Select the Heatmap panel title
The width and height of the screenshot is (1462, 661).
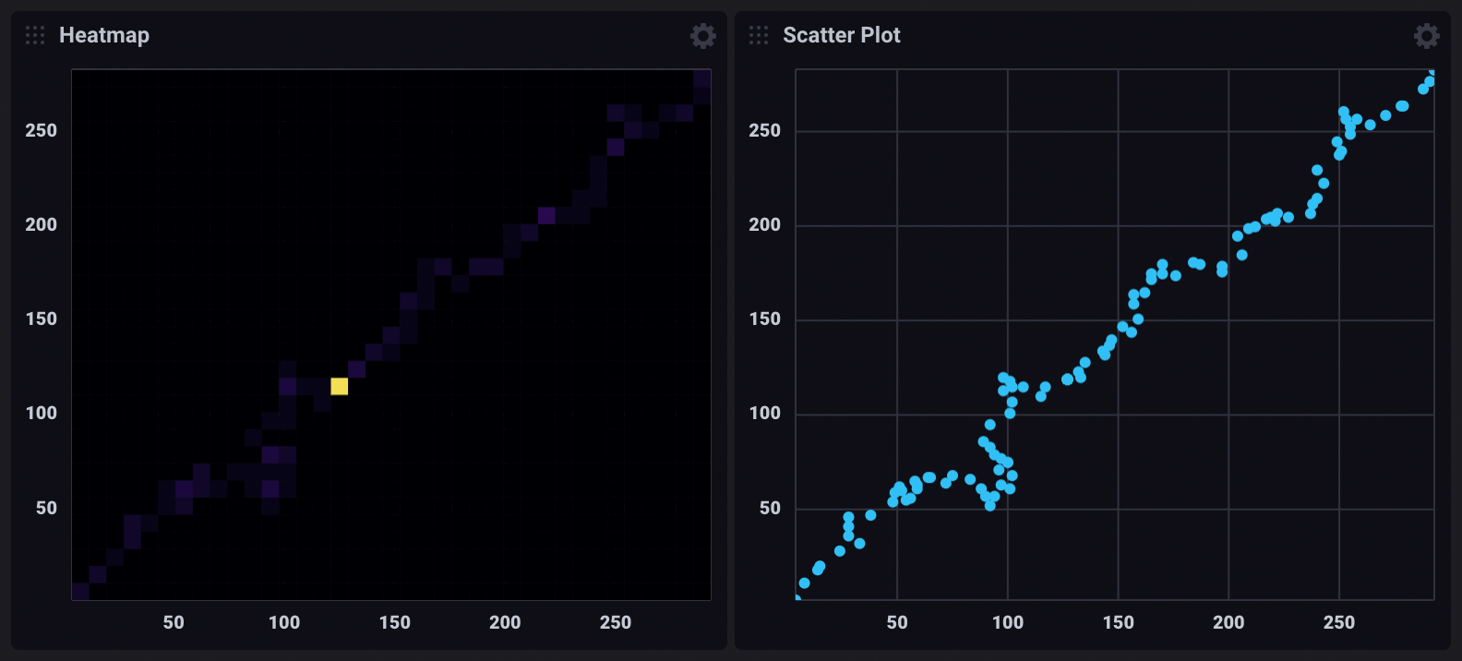104,35
